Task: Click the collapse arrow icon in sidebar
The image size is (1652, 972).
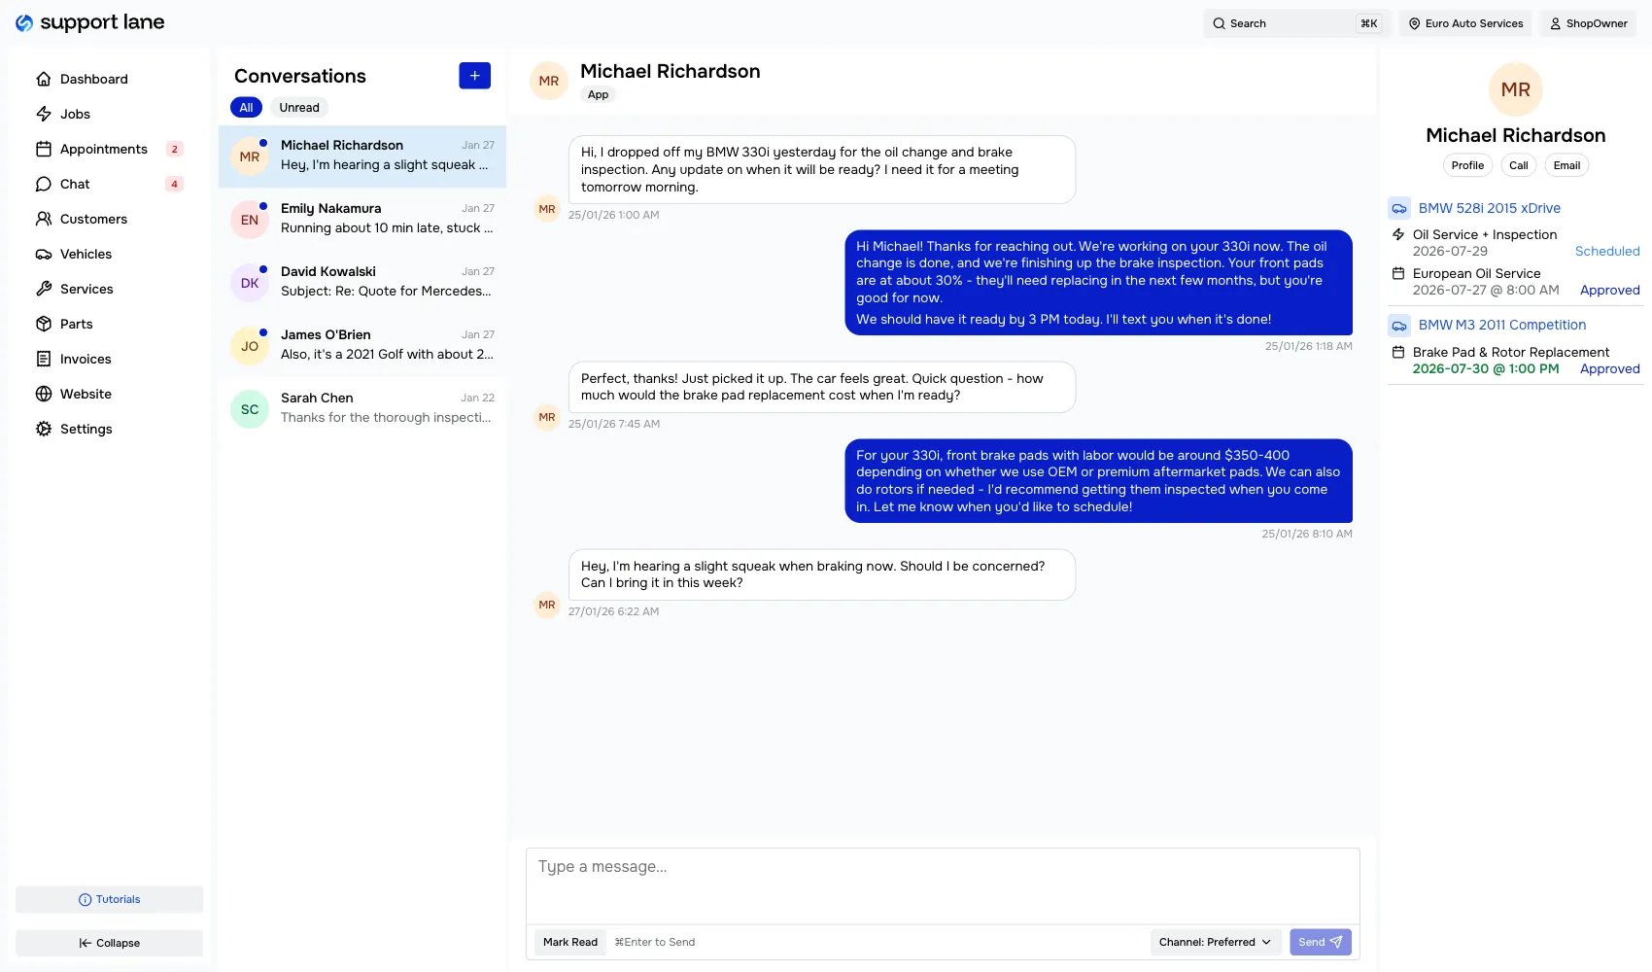Action: pos(86,943)
